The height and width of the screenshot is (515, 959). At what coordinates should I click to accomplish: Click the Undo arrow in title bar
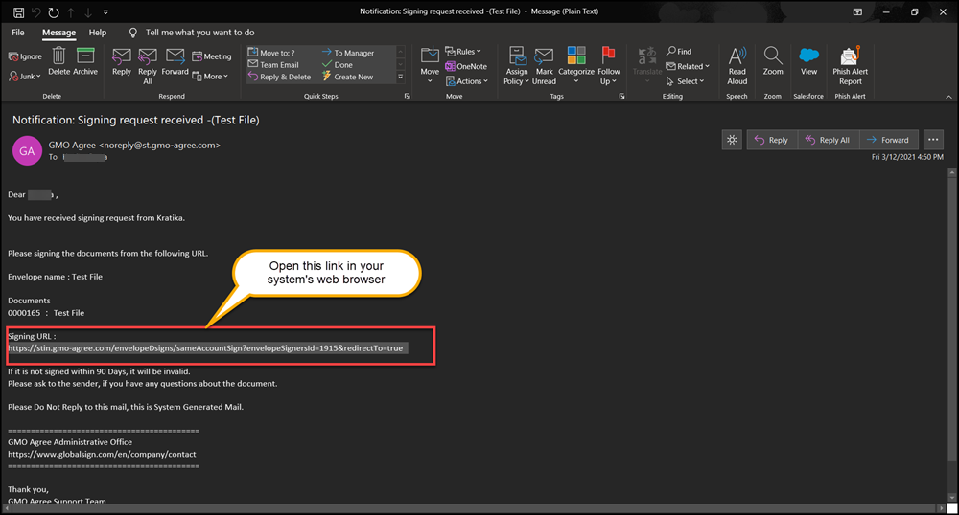pyautogui.click(x=36, y=12)
